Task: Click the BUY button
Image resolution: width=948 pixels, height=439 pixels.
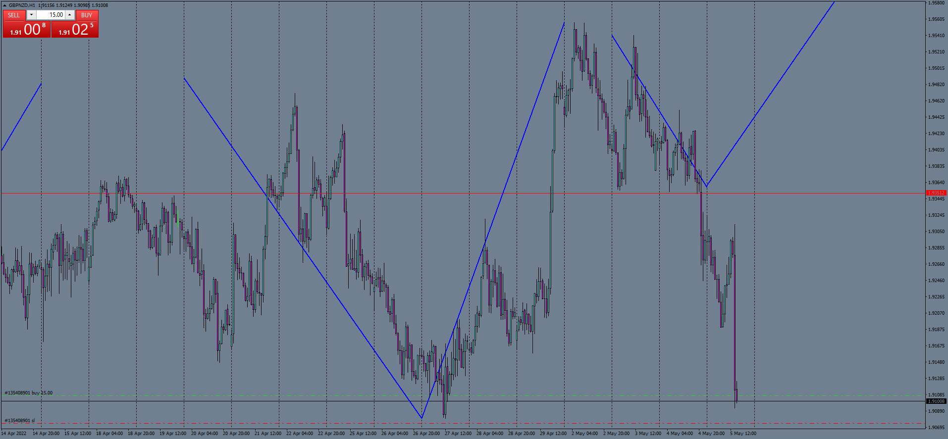Action: click(x=87, y=15)
